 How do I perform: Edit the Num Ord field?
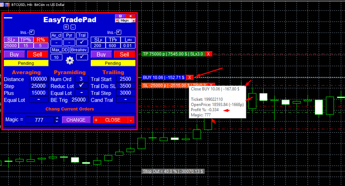(81, 79)
